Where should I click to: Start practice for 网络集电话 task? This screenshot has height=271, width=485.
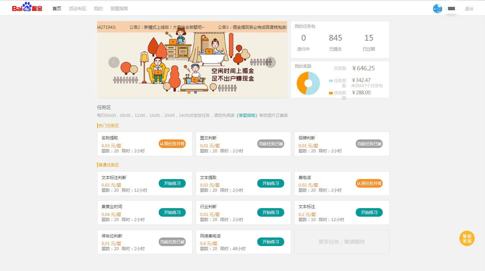coord(271,242)
